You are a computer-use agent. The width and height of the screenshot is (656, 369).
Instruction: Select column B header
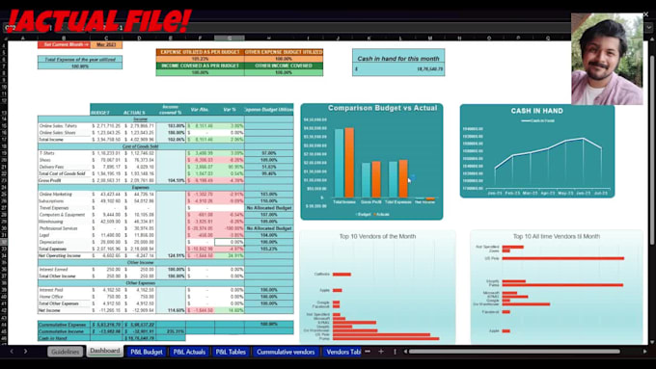pos(64,38)
